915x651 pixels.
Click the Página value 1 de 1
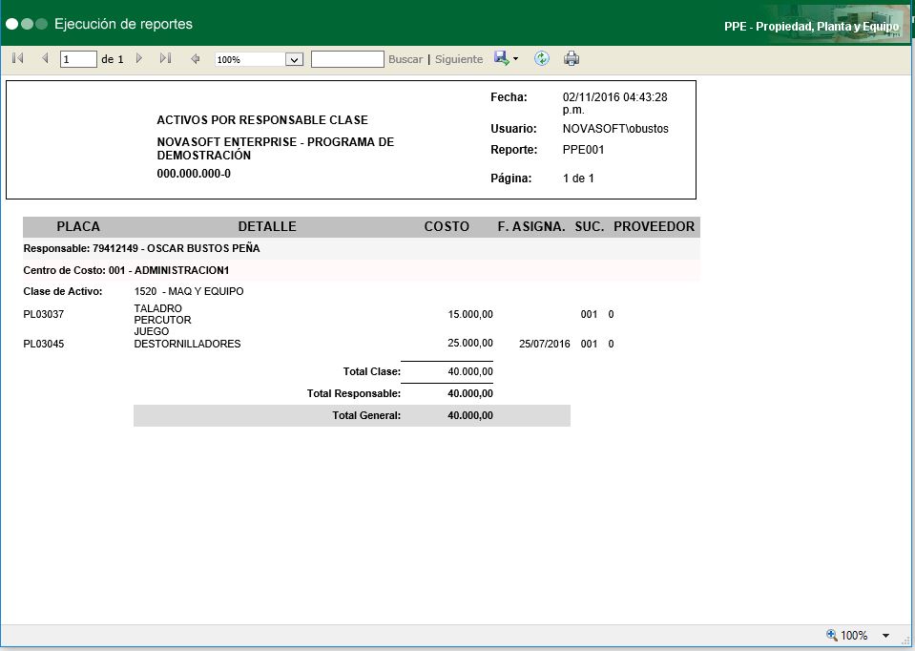(x=578, y=178)
